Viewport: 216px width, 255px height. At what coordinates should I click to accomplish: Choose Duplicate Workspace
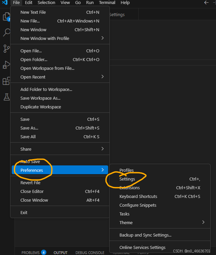coord(60,107)
